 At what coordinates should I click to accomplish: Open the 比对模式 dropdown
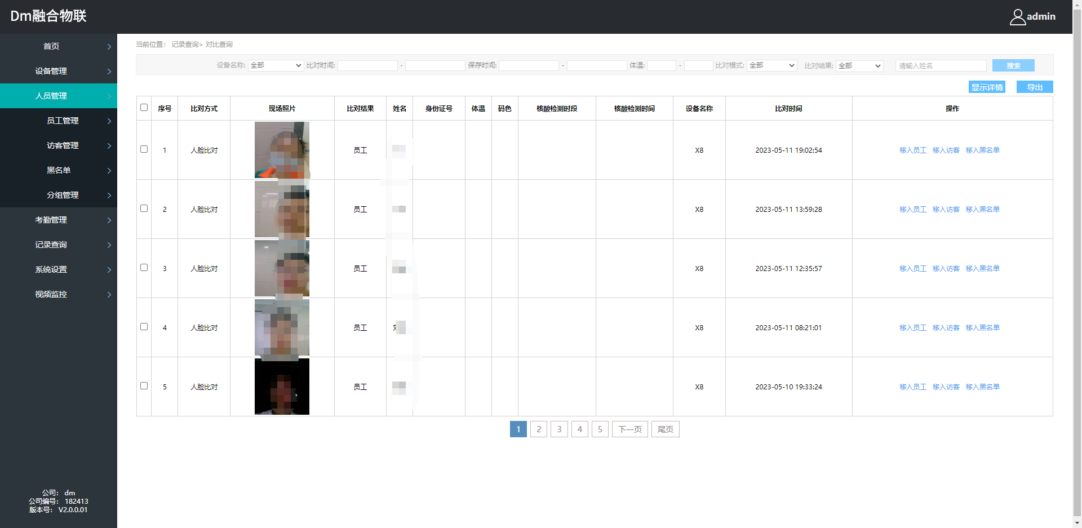pos(772,65)
